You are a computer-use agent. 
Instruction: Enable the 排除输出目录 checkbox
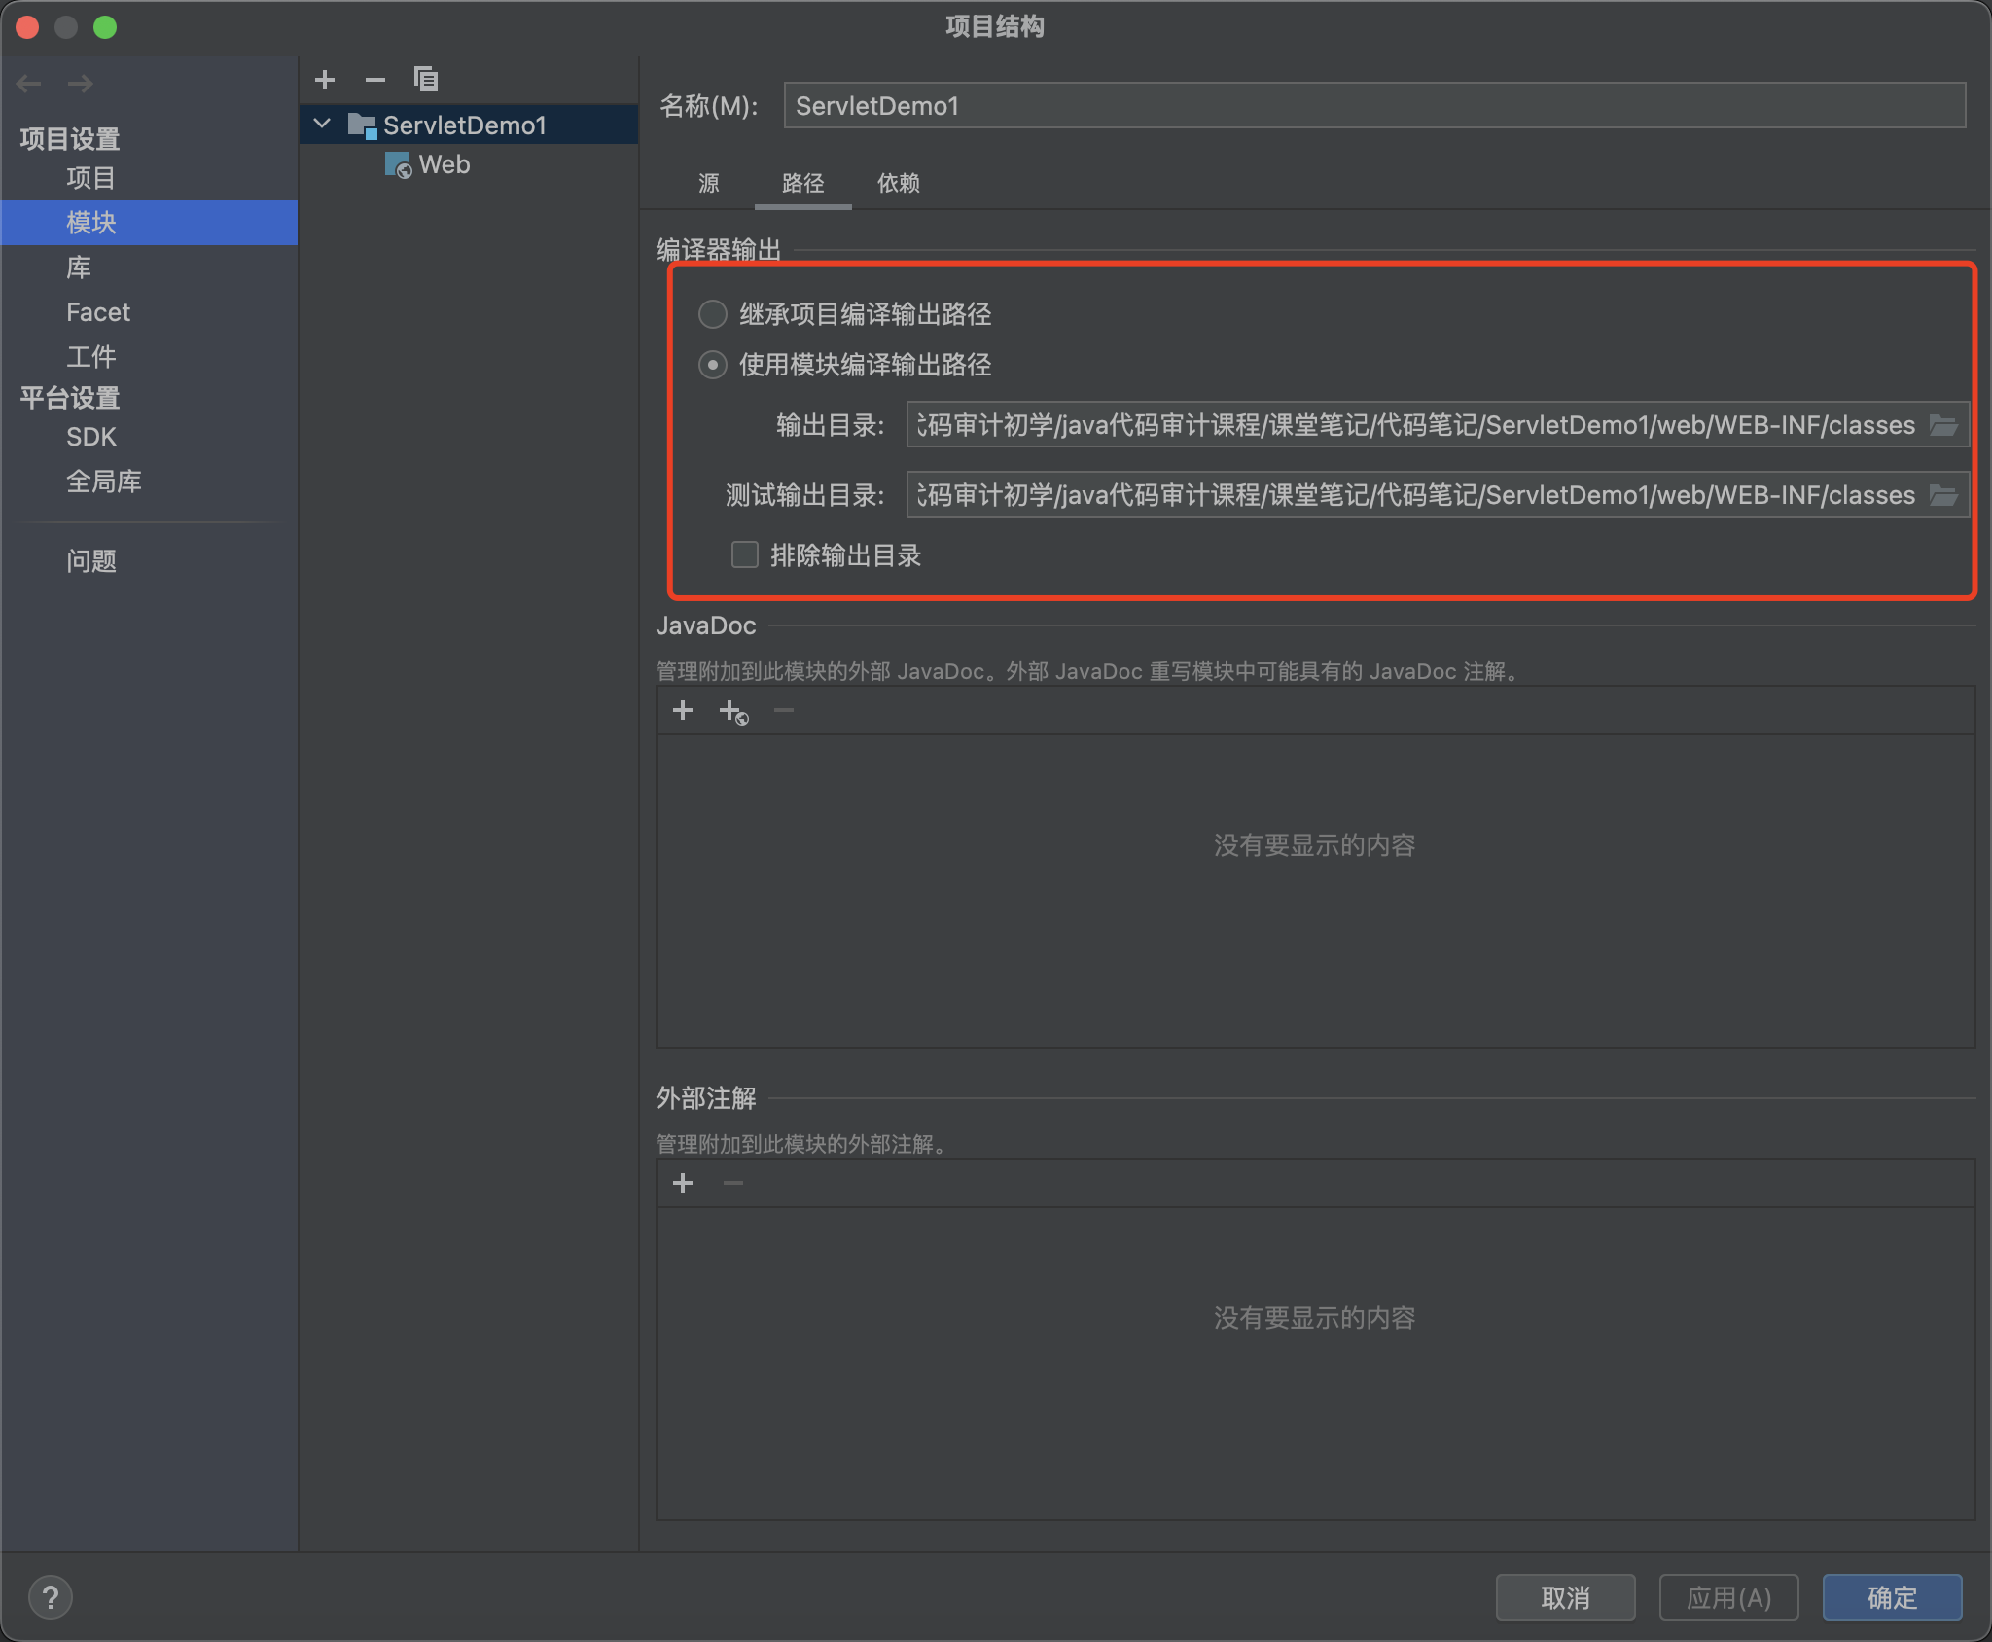click(x=745, y=555)
